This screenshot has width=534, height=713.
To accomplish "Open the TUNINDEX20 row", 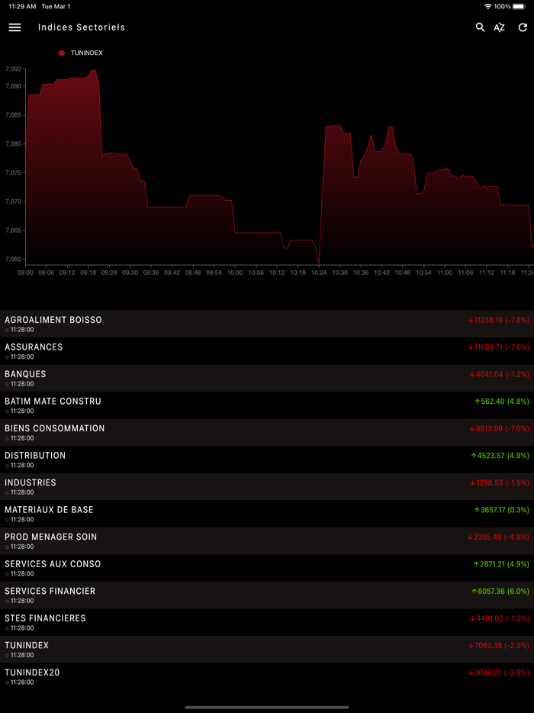I will tap(267, 676).
